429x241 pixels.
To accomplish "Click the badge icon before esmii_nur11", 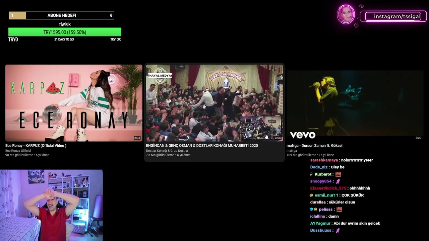I will 312,195.
